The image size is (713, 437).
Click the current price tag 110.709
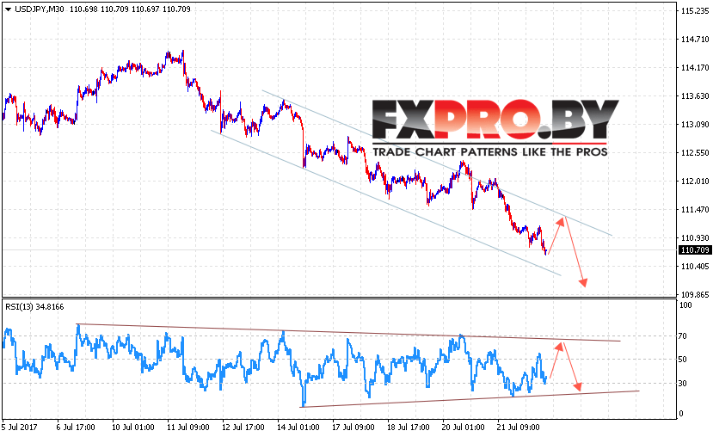pyautogui.click(x=694, y=250)
